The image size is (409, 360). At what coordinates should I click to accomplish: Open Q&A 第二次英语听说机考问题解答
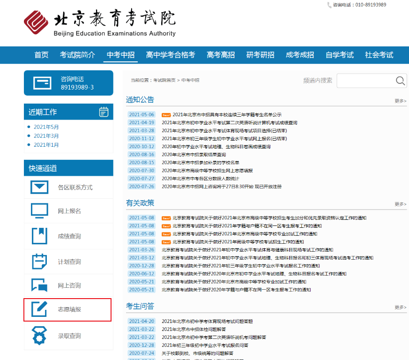[214, 337]
